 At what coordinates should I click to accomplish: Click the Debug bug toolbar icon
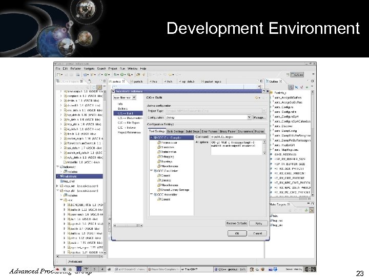coord(115,75)
